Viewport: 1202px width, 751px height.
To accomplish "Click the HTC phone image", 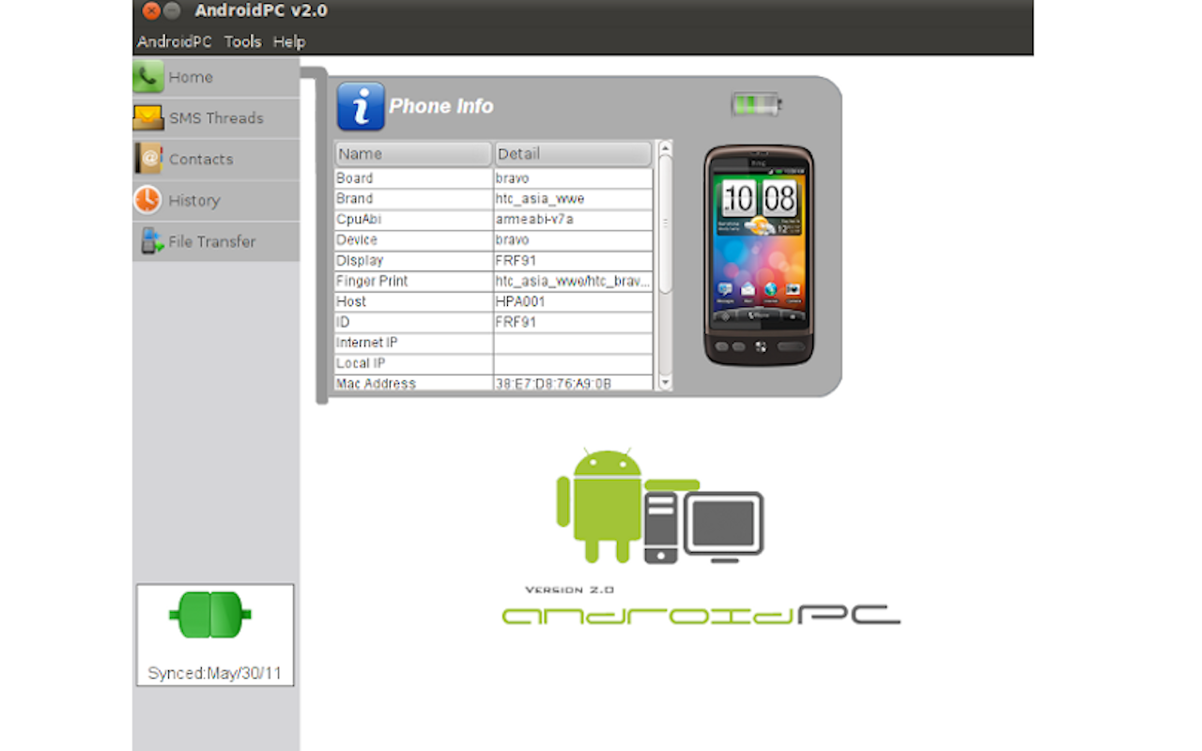I will pos(759,255).
